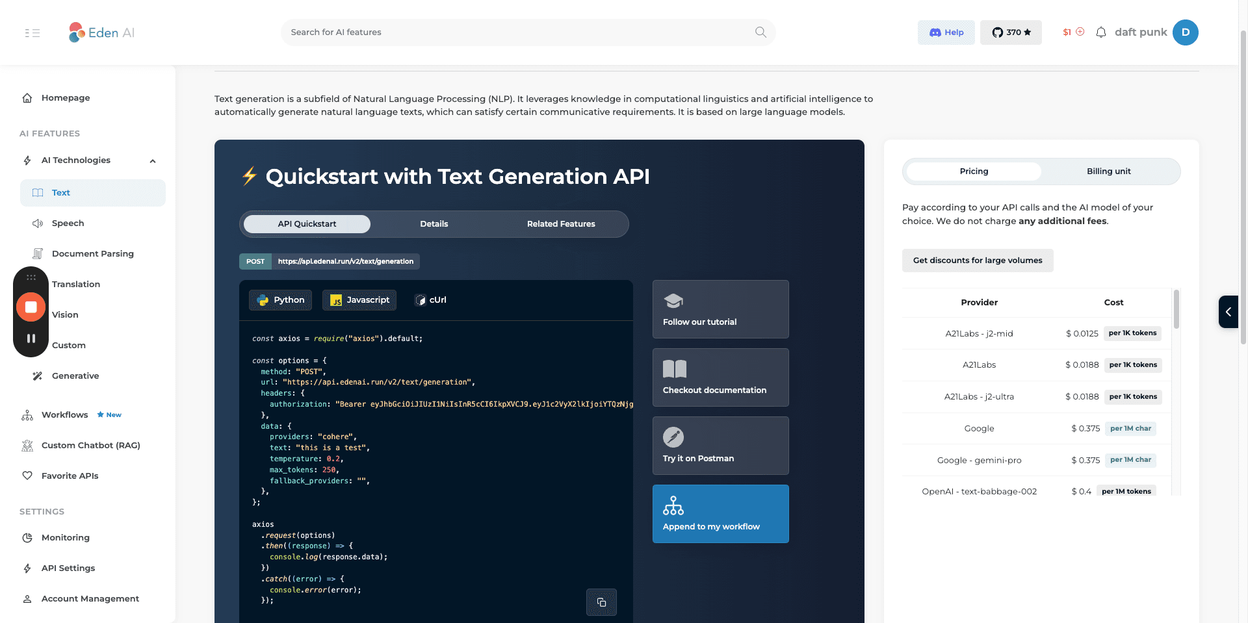Select the Text feature
The image size is (1248, 623).
(x=93, y=193)
